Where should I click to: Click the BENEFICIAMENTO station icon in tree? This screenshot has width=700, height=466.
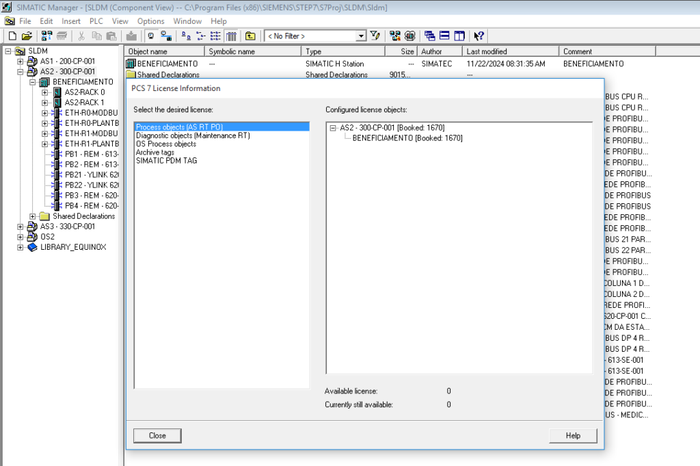pyautogui.click(x=44, y=82)
